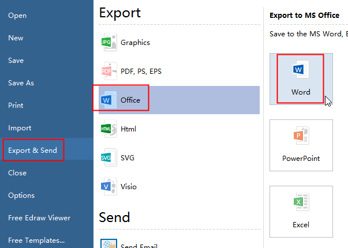Choose the PowerPoint export tile
This screenshot has width=348, height=248.
coord(301,145)
